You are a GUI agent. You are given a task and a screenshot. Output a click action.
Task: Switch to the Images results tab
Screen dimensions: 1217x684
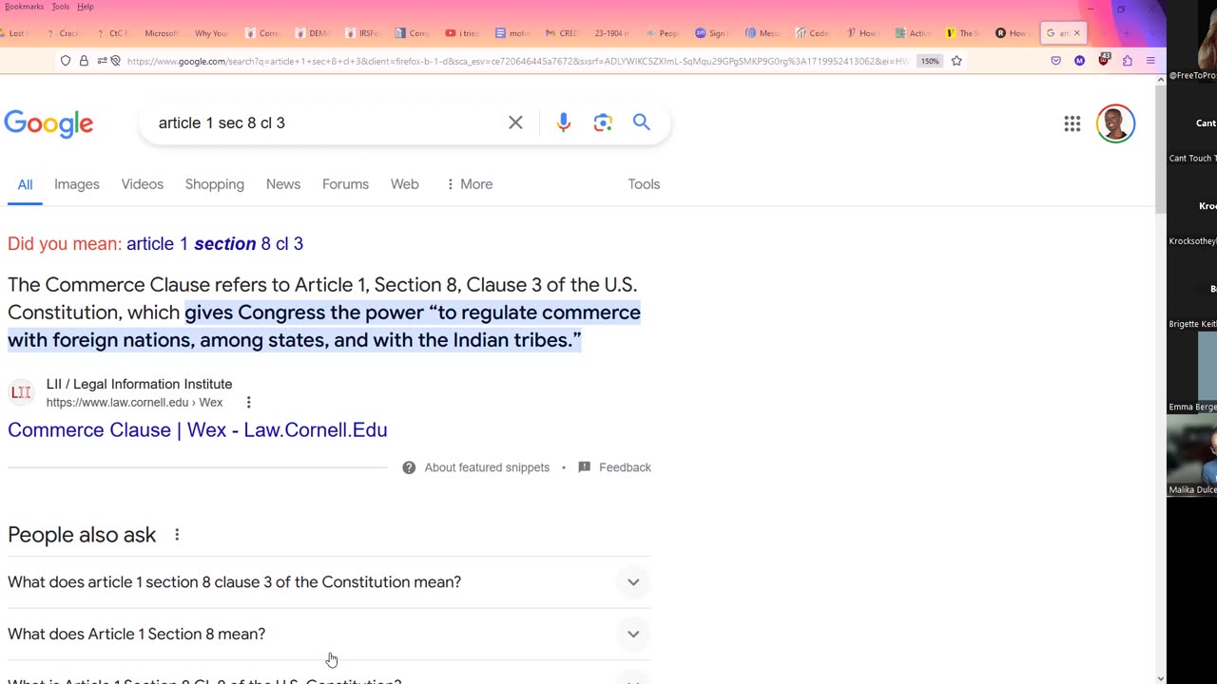coord(77,184)
